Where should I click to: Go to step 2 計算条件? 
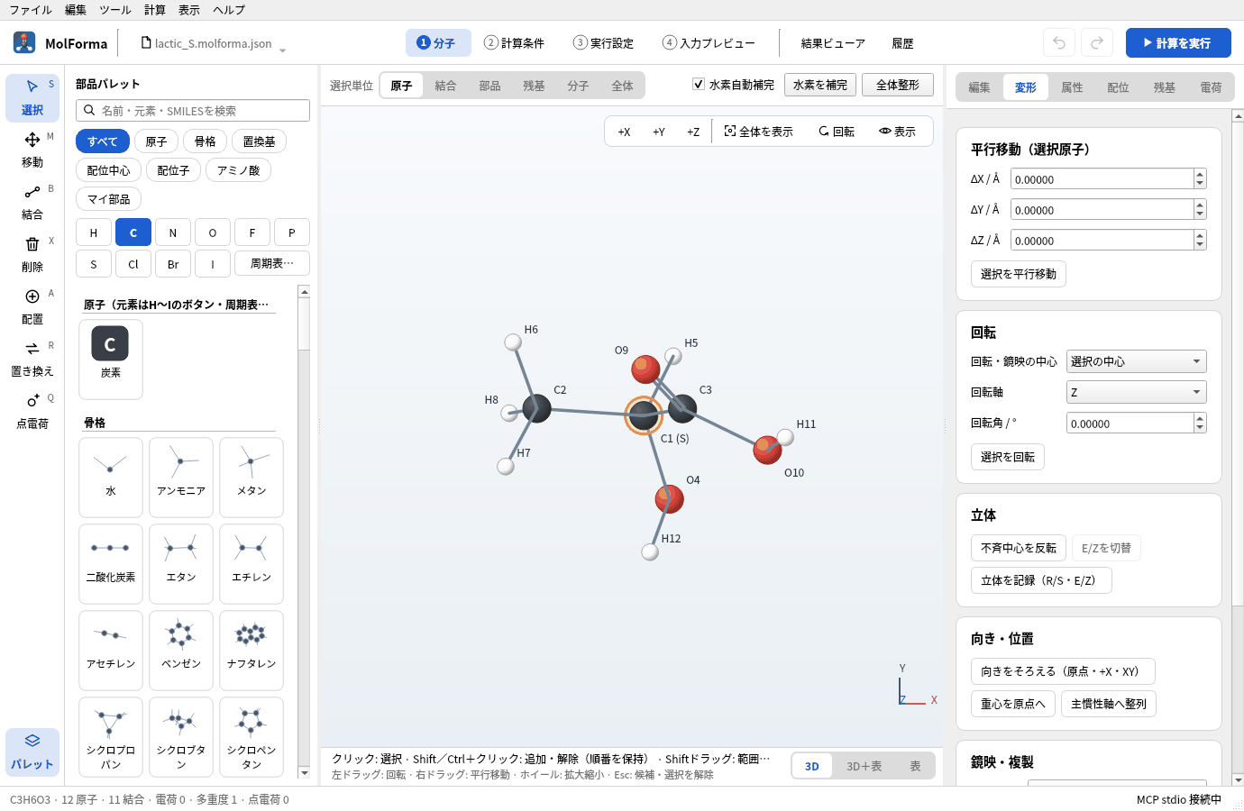coord(514,42)
